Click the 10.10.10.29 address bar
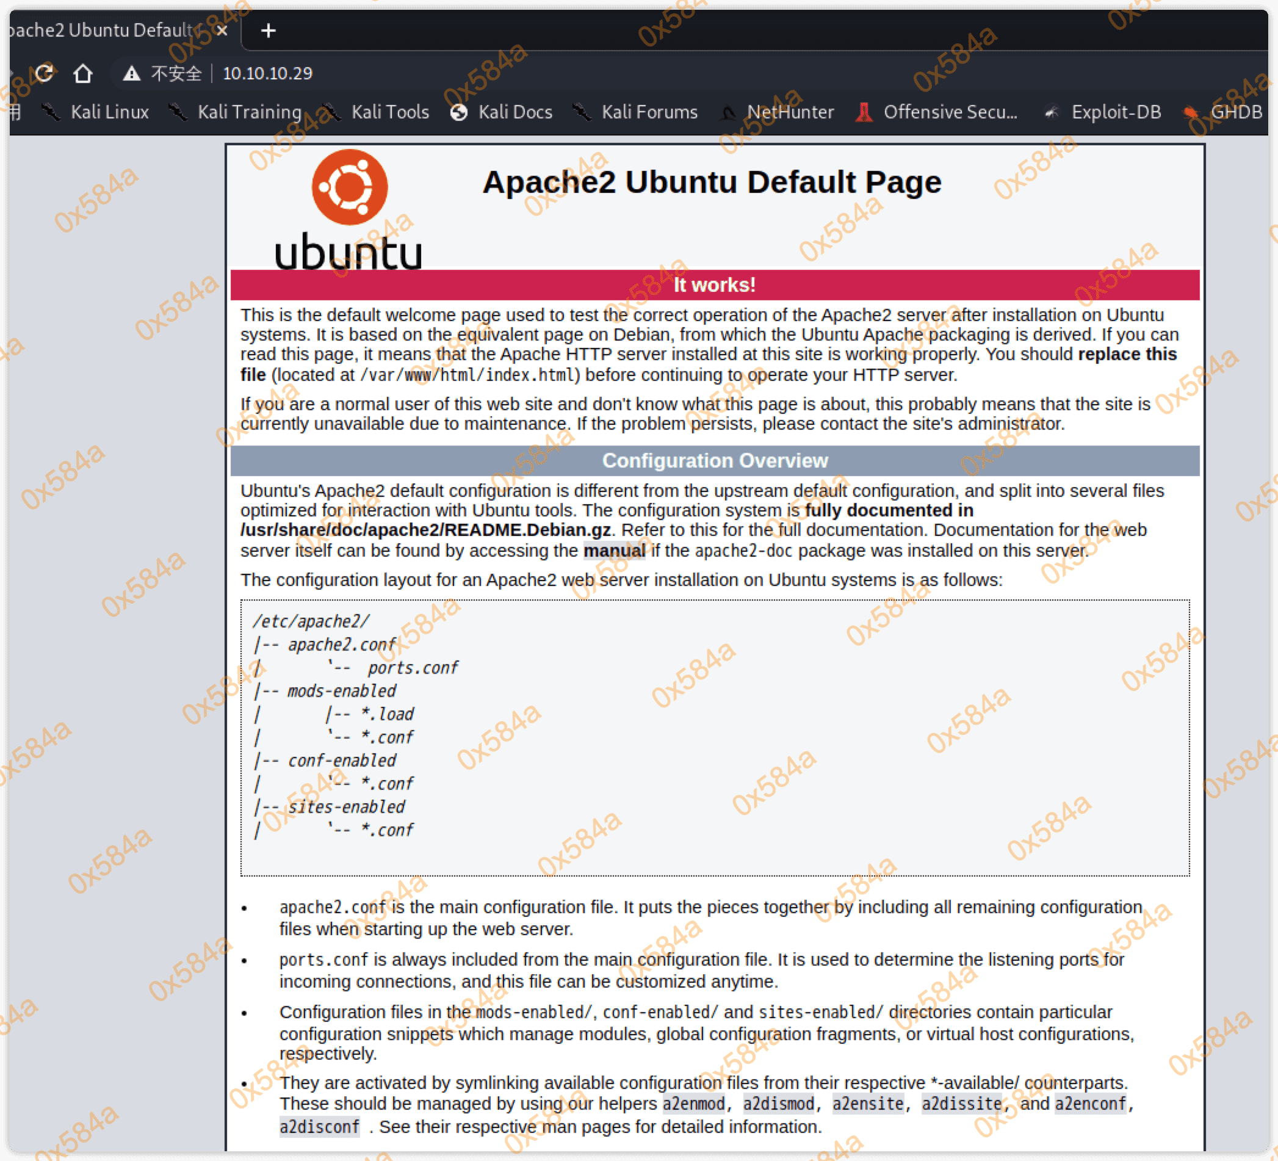This screenshot has width=1278, height=1161. (267, 73)
